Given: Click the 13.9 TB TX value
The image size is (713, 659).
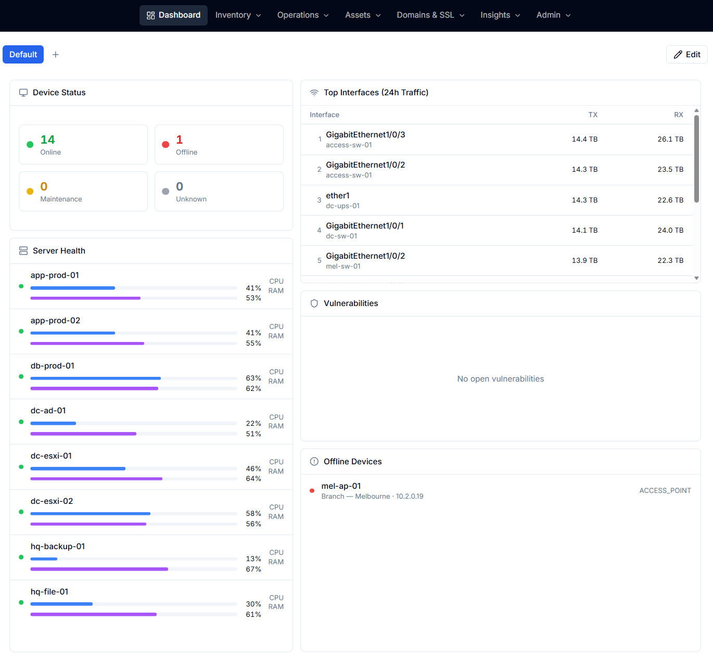Looking at the screenshot, I should (x=584, y=261).
